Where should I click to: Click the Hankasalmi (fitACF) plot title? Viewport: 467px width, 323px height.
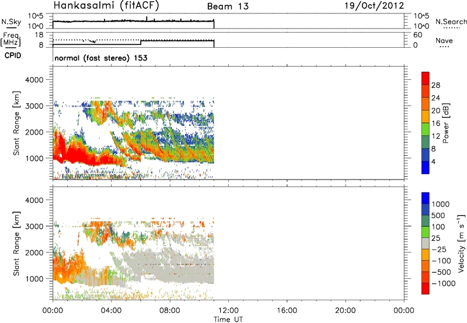tap(106, 5)
